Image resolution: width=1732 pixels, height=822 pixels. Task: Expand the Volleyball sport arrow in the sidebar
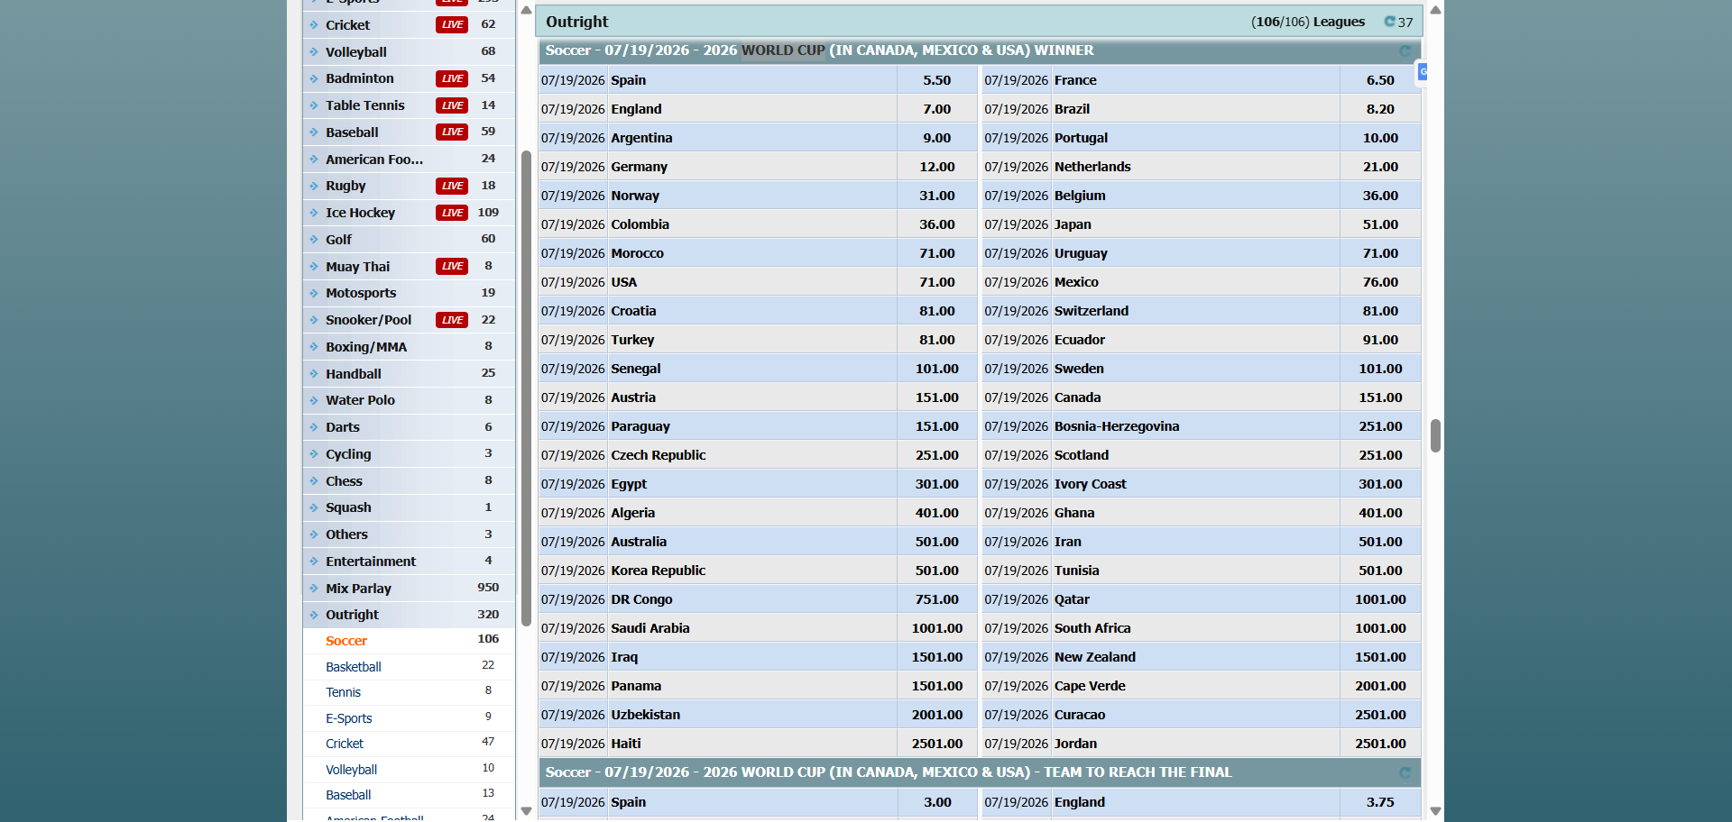click(314, 52)
